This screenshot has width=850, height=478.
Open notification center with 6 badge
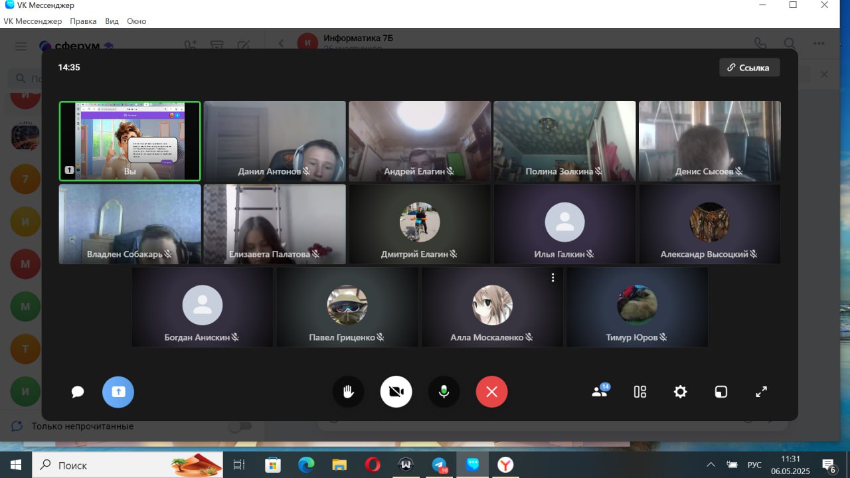(829, 465)
